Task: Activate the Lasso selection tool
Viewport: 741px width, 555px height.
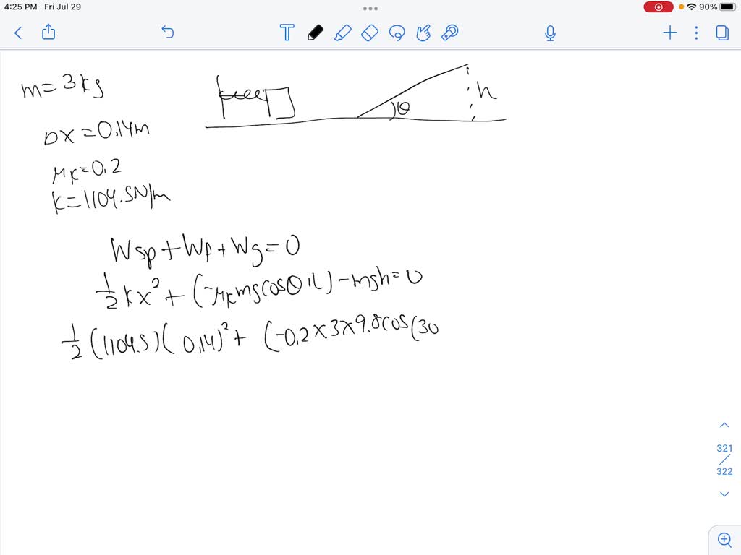Action: coord(397,33)
